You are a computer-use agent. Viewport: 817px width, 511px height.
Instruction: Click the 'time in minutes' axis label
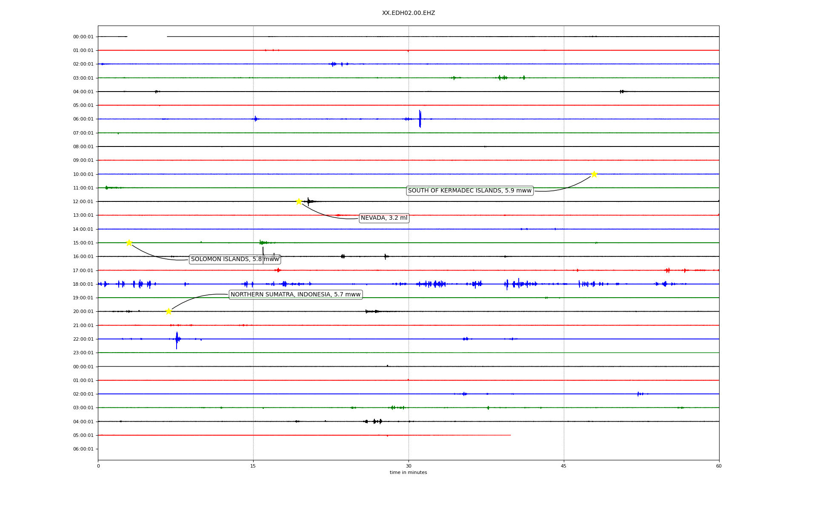pos(408,473)
